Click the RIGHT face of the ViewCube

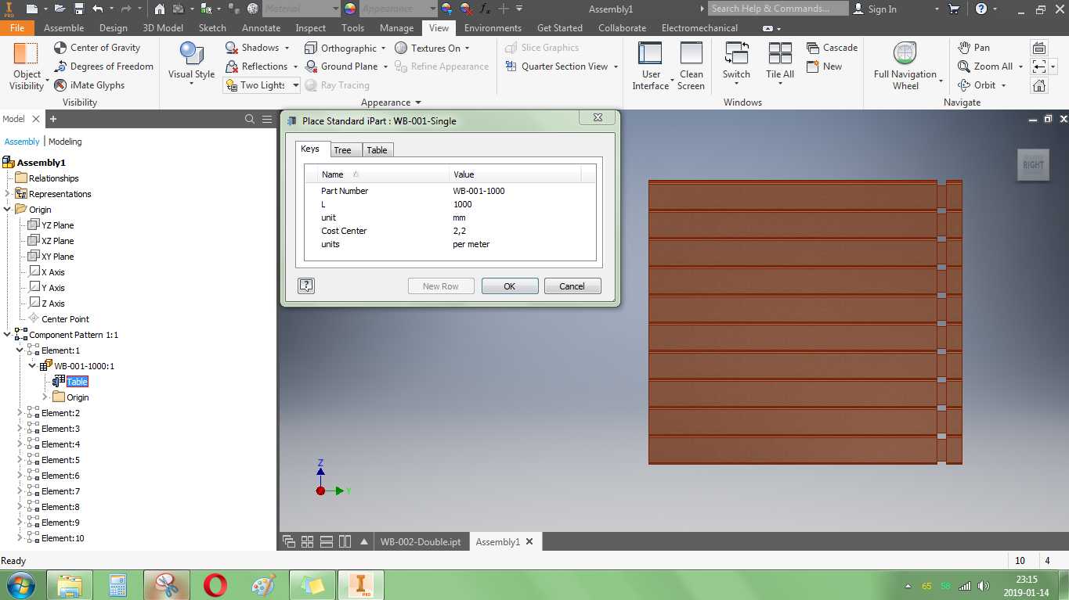tap(1033, 165)
